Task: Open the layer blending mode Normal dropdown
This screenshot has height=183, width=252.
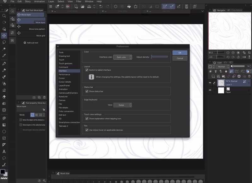Action: point(223,67)
